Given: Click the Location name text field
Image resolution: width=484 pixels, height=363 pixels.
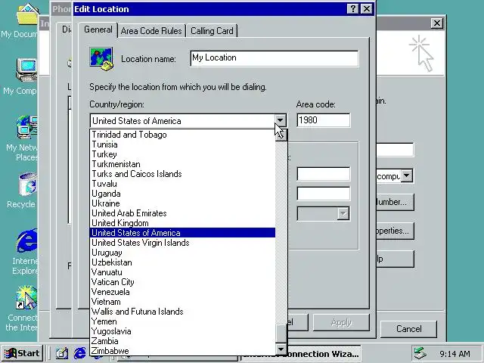Looking at the screenshot, I should (275, 58).
